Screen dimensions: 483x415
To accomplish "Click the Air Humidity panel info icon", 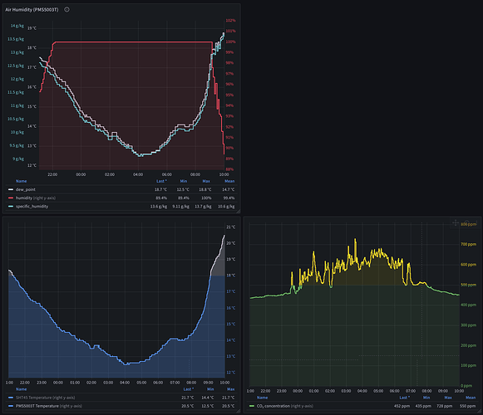I will click(67, 9).
